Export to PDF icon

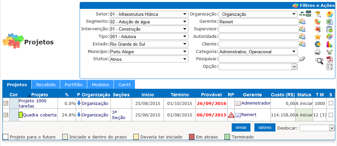[x=329, y=59]
